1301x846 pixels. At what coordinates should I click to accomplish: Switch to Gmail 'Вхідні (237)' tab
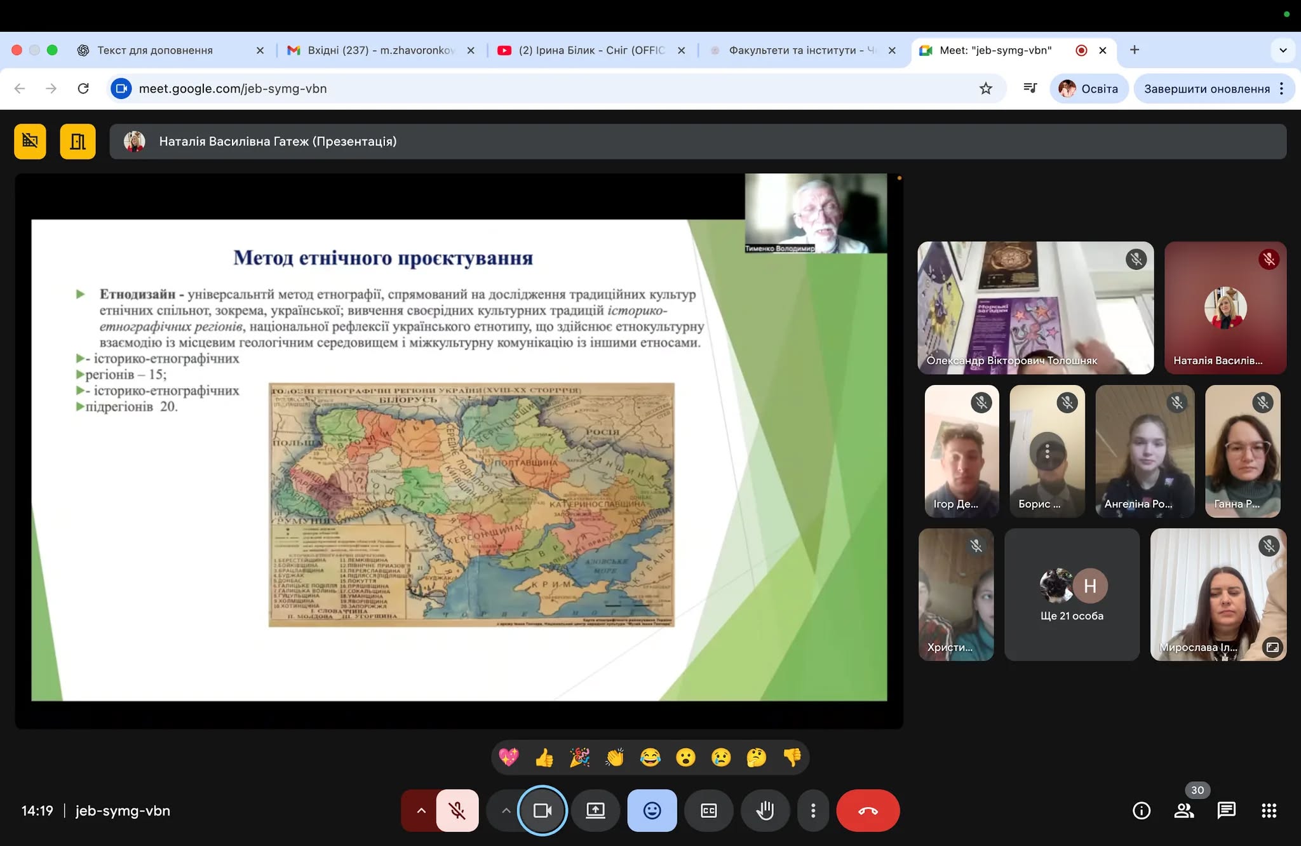381,50
